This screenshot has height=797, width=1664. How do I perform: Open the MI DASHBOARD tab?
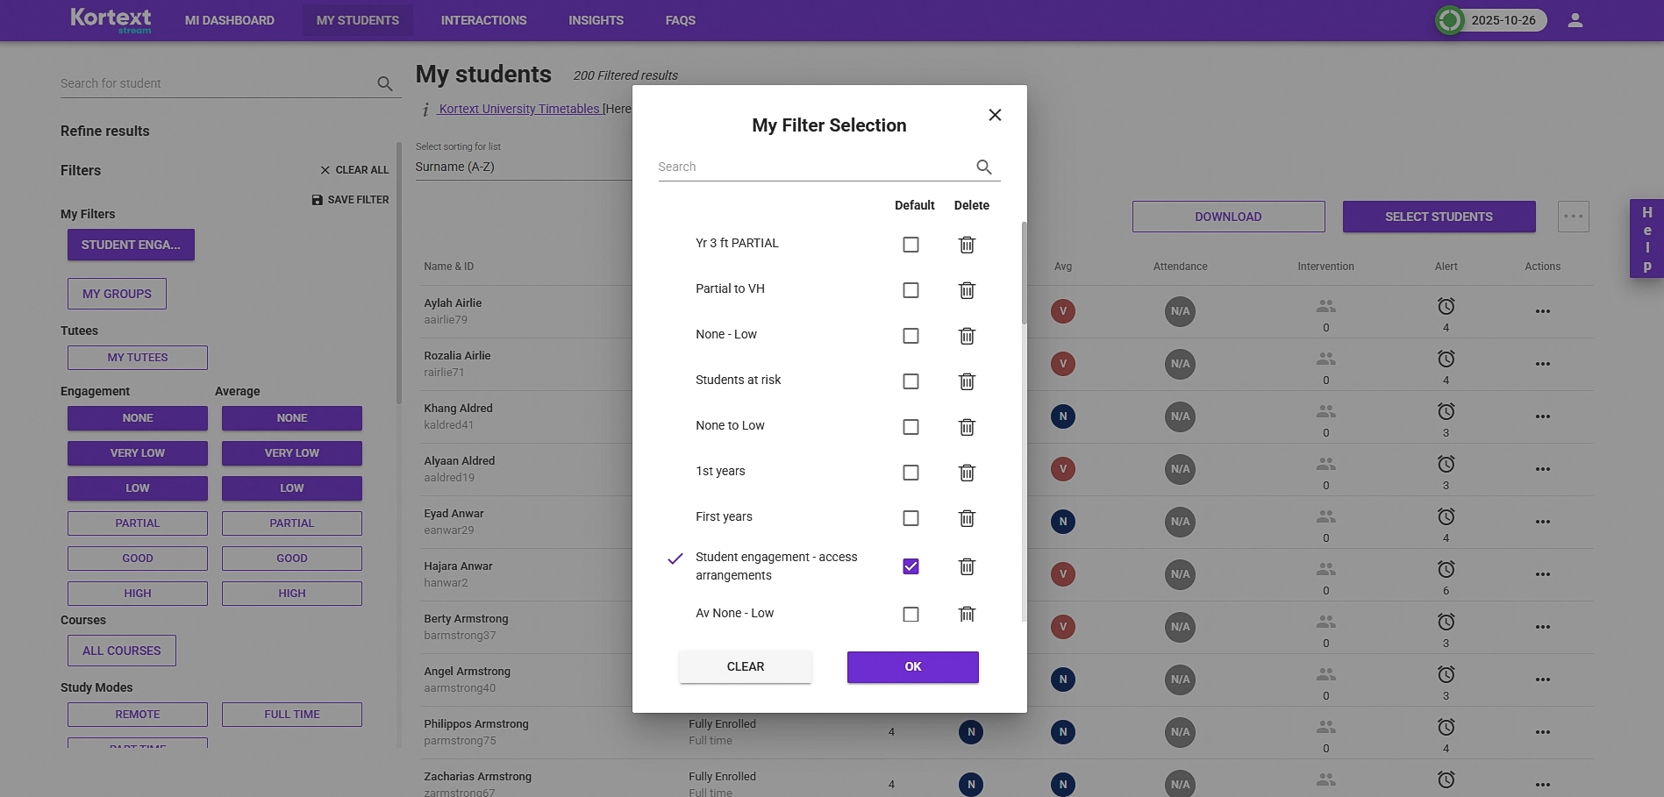coord(228,19)
